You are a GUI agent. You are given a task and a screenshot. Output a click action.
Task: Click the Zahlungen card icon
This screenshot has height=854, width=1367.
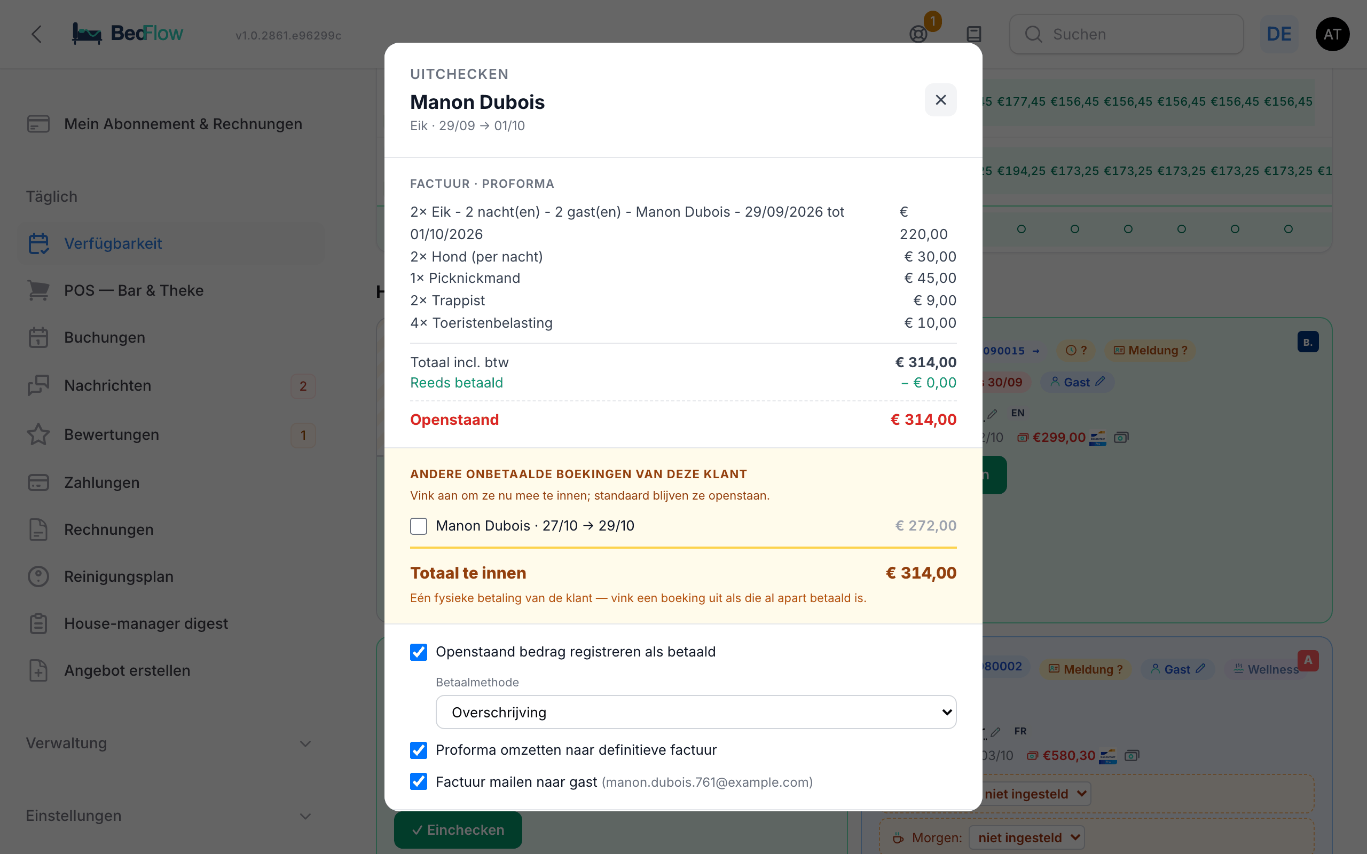tap(38, 483)
